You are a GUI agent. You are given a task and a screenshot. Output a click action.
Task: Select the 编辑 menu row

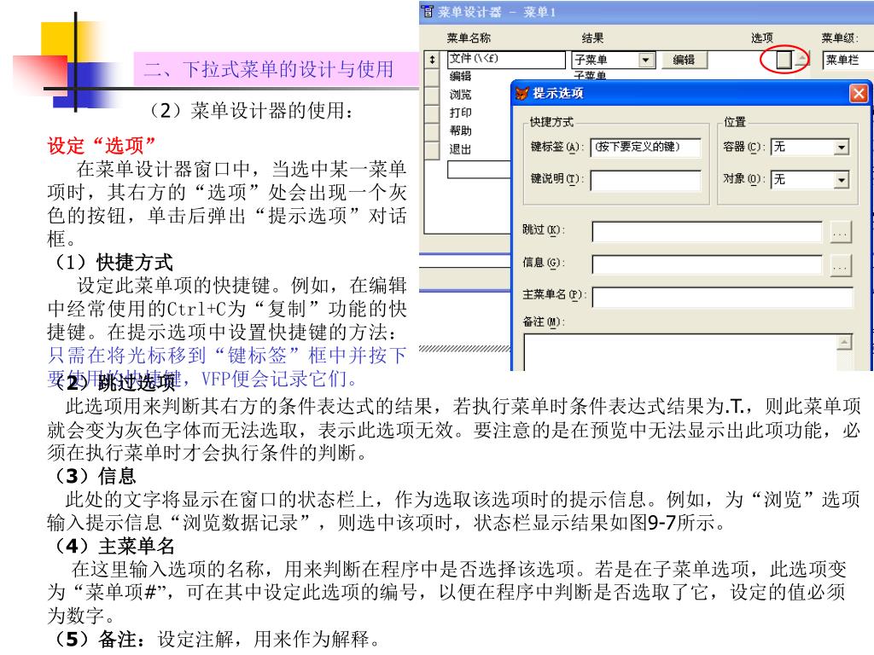tap(460, 77)
